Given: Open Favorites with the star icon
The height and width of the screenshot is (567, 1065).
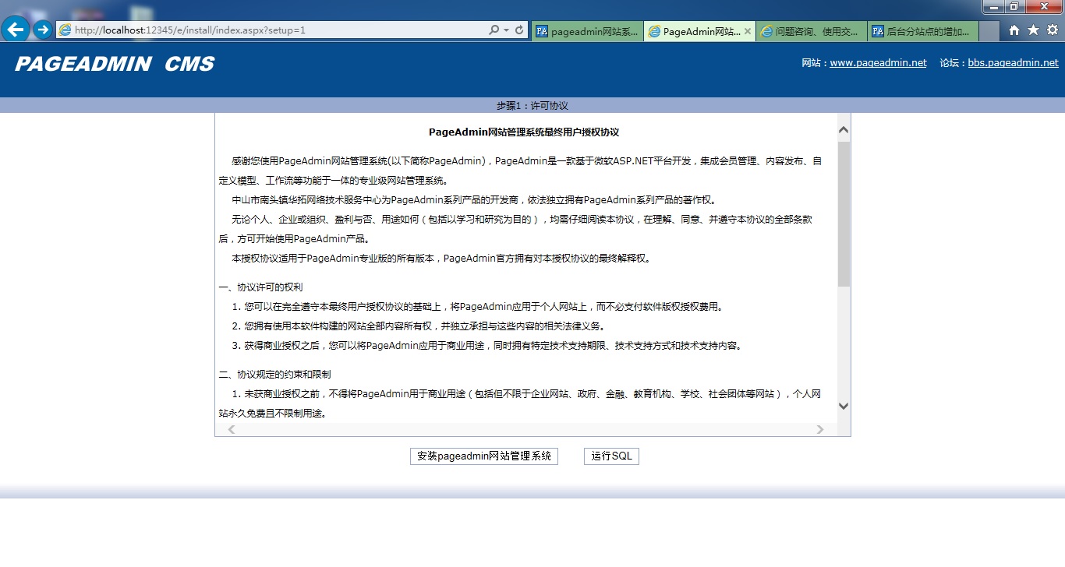Looking at the screenshot, I should pos(1033,30).
